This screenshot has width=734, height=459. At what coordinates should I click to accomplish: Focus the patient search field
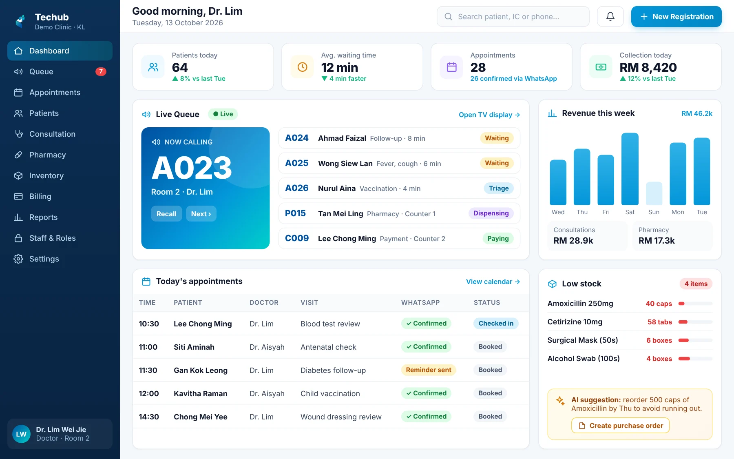pos(513,17)
